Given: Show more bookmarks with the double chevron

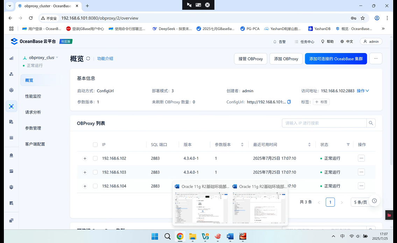Looking at the screenshot, I should click(x=383, y=29).
